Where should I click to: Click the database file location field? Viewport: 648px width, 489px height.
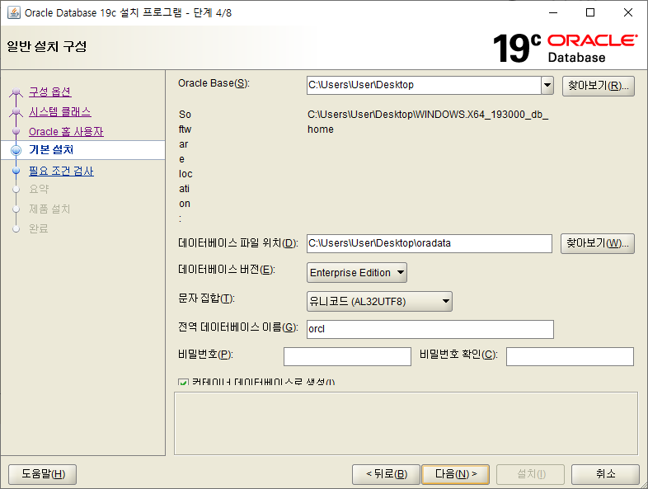pyautogui.click(x=430, y=243)
